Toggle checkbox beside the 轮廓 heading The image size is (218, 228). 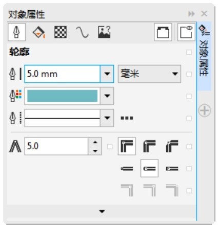(x=189, y=52)
